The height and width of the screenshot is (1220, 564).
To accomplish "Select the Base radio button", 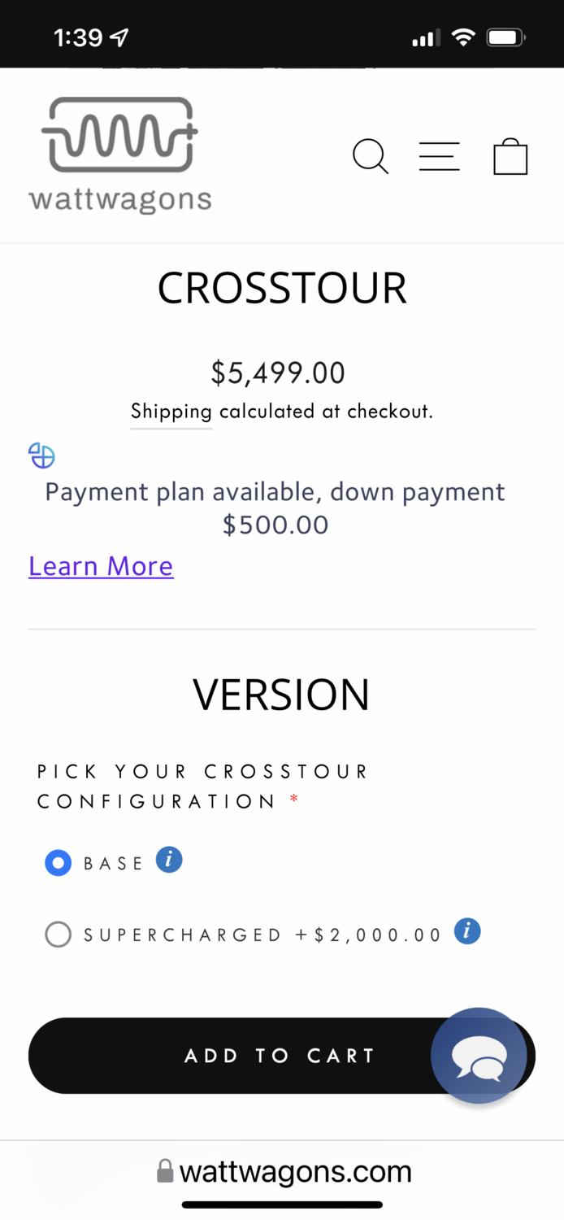I will point(59,863).
